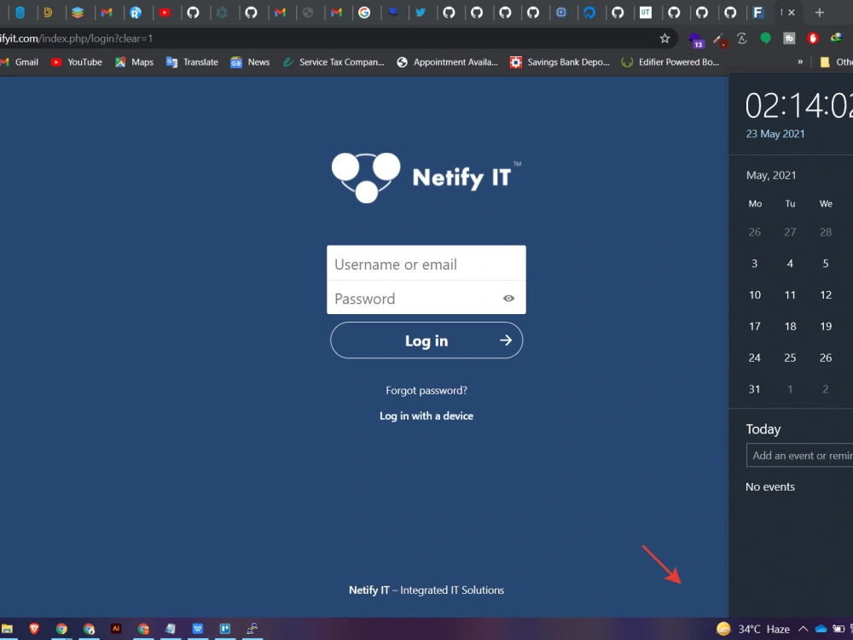Select 4 in the calendar flyout
853x640 pixels.
790,264
